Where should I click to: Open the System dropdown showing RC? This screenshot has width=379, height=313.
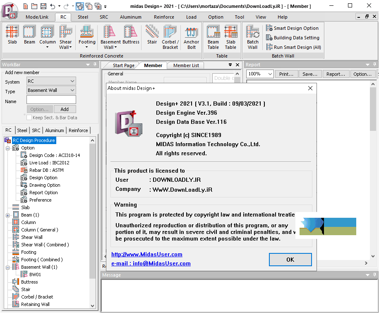click(51, 81)
